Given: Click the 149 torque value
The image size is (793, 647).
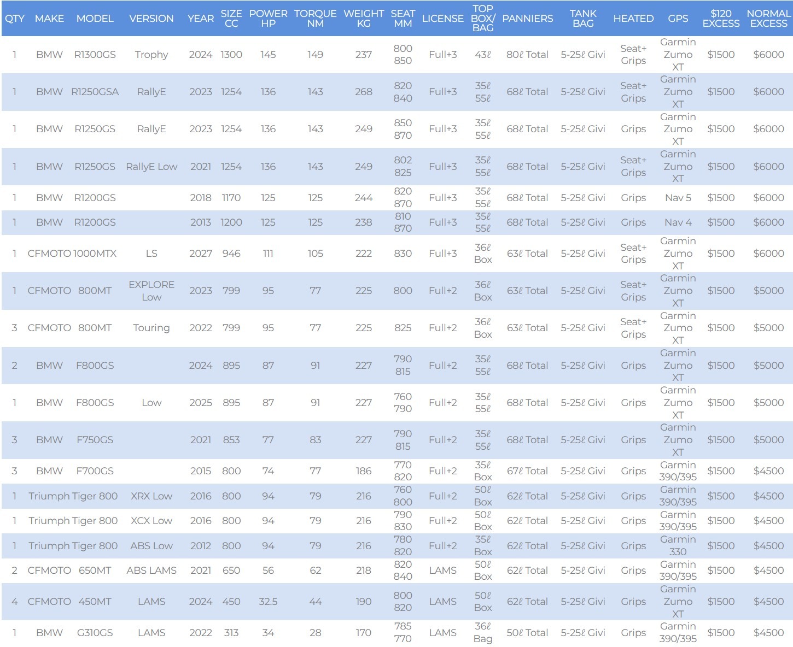Looking at the screenshot, I should tap(316, 55).
